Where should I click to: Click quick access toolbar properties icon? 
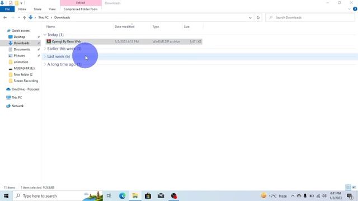pyautogui.click(x=11, y=3)
